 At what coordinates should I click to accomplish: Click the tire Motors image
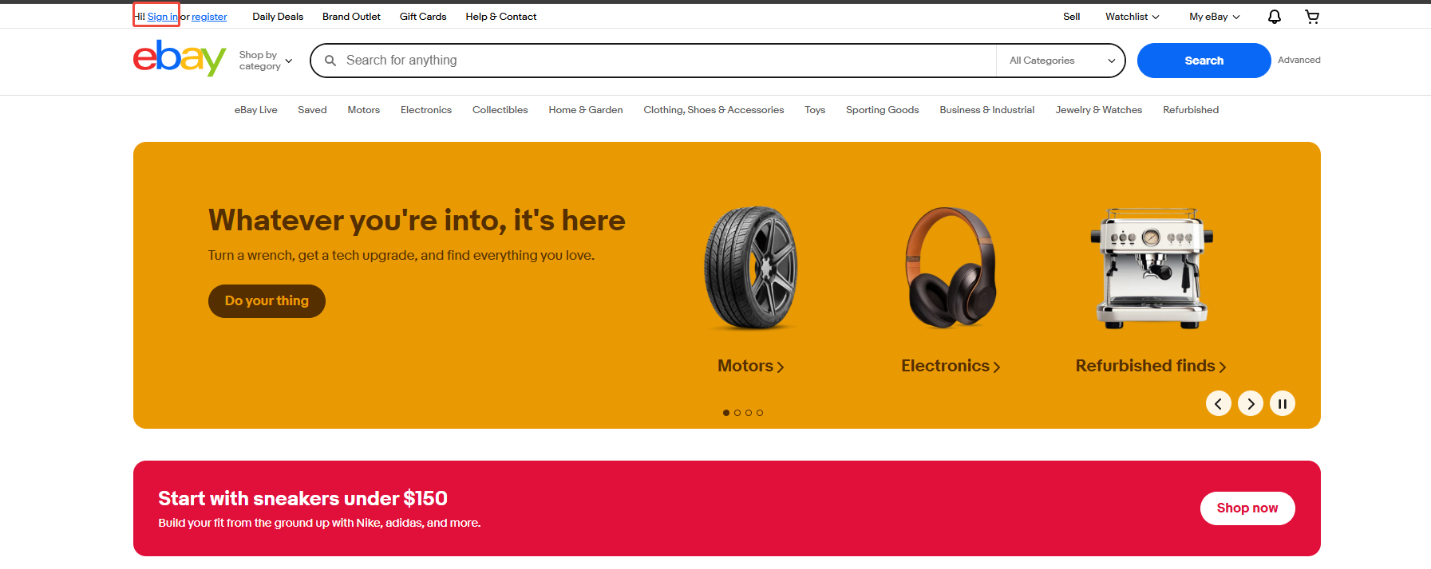[750, 268]
